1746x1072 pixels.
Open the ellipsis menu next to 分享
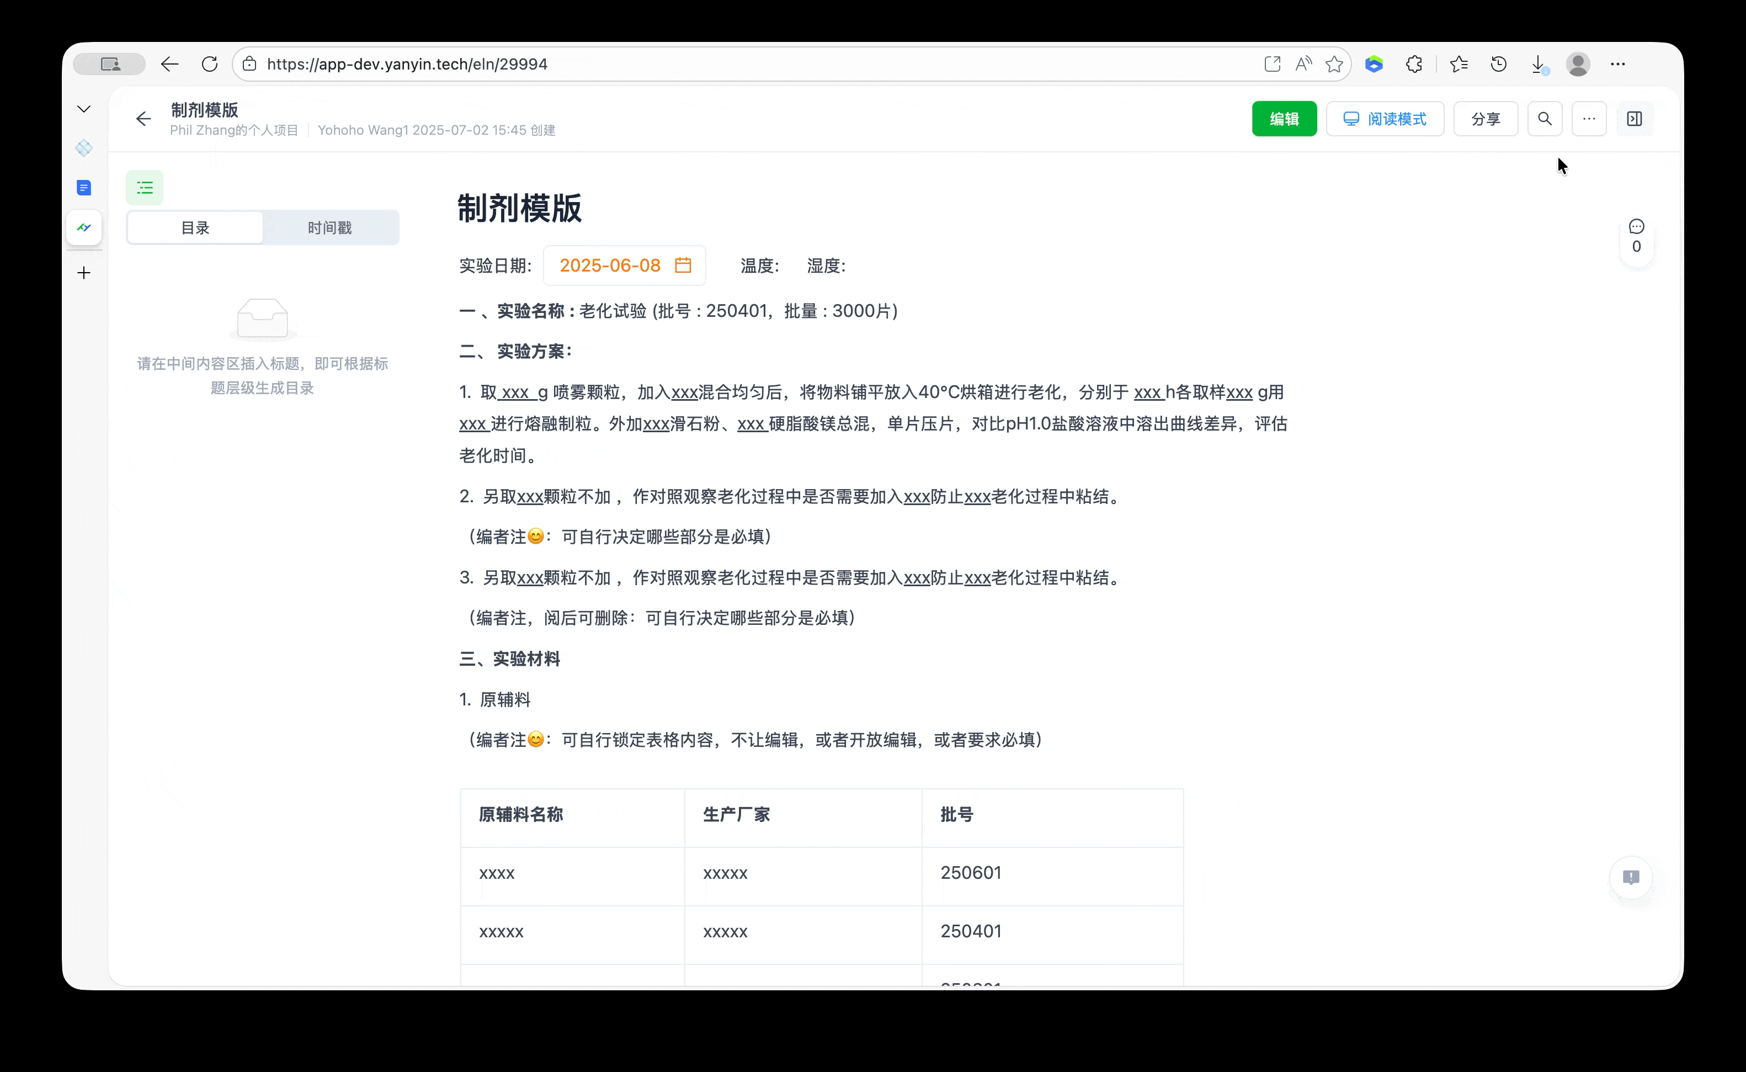(x=1589, y=118)
